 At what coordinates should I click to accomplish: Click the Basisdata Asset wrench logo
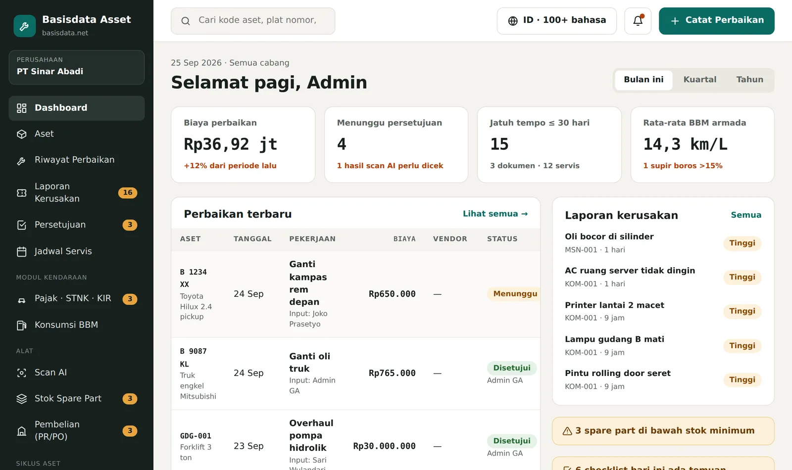click(24, 26)
